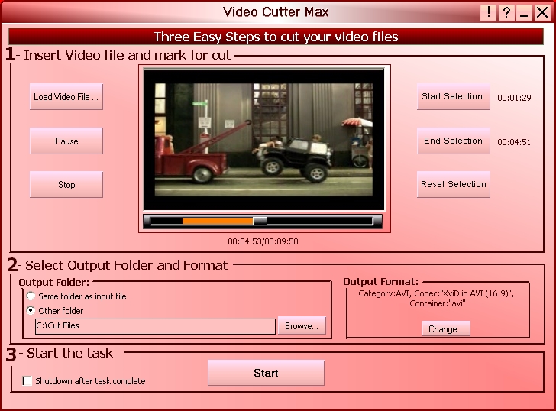Click the seek bar slider handle
This screenshot has width=556, height=411.
(260, 221)
